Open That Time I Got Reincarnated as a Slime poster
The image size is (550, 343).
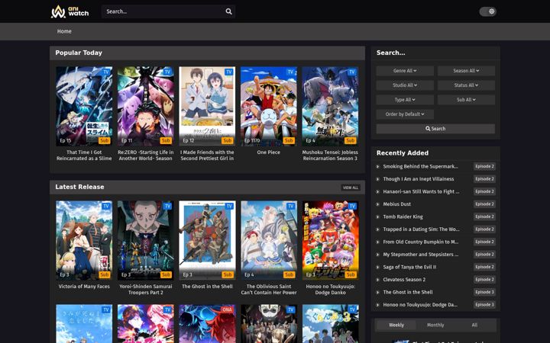pos(84,106)
